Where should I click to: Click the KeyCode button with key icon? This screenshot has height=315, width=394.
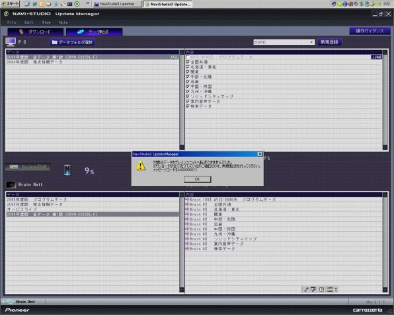click(x=28, y=167)
